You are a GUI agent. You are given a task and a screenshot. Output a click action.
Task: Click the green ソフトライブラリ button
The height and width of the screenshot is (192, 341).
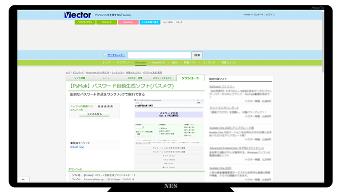click(85, 22)
